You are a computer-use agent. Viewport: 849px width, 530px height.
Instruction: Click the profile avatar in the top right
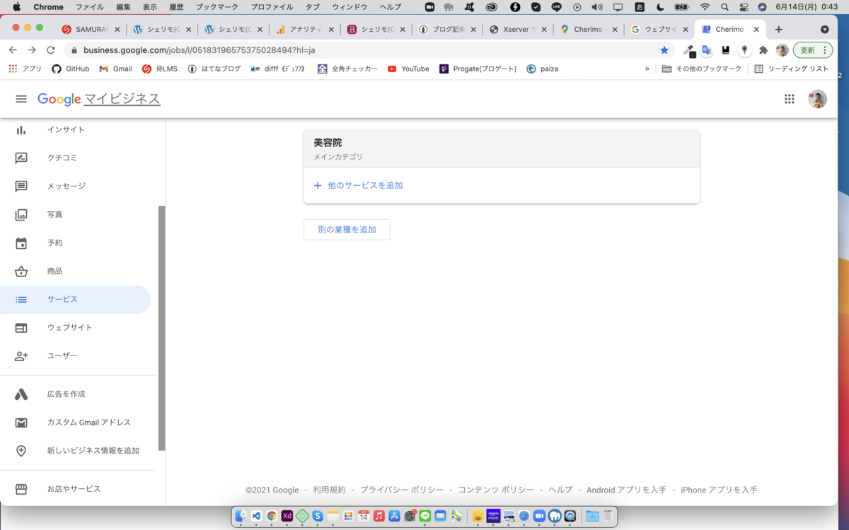coord(817,99)
